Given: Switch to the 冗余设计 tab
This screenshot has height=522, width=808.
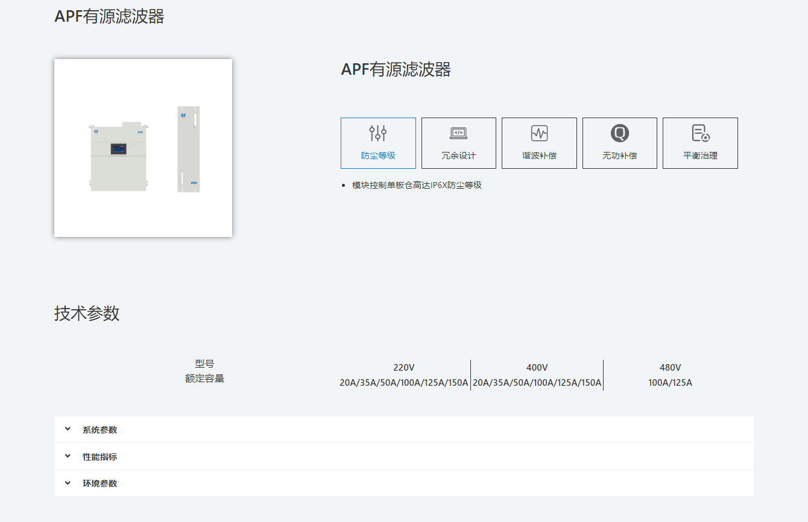Looking at the screenshot, I should click(458, 156).
